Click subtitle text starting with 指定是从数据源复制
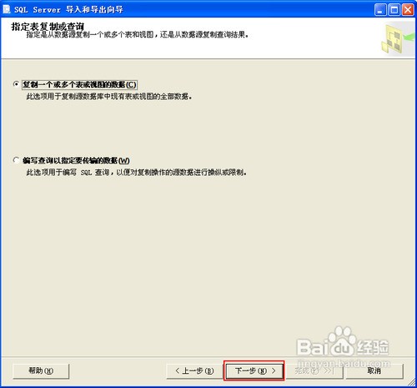 (x=138, y=35)
